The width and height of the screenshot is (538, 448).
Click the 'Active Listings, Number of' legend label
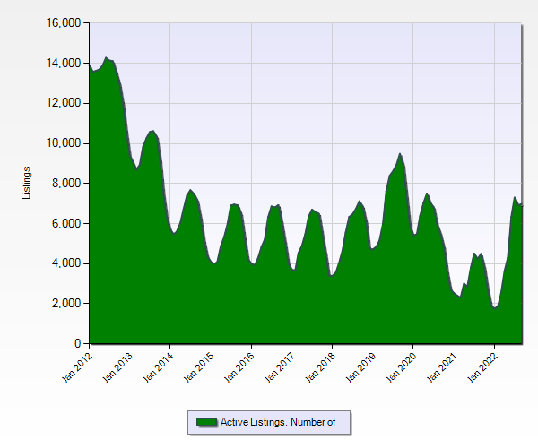277,422
